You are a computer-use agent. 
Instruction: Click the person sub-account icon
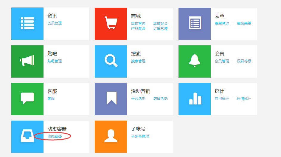pyautogui.click(x=111, y=136)
